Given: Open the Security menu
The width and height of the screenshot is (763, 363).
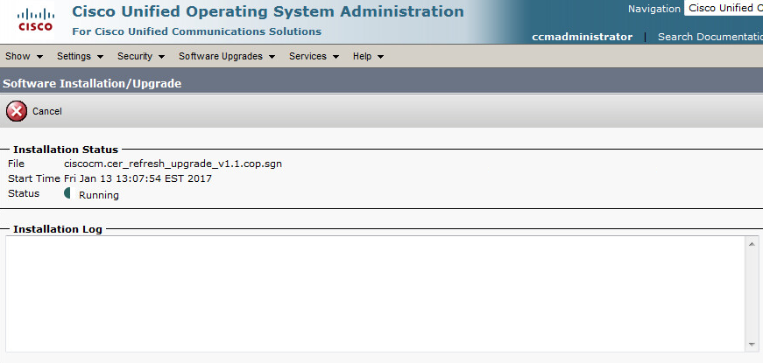Looking at the screenshot, I should tap(141, 56).
